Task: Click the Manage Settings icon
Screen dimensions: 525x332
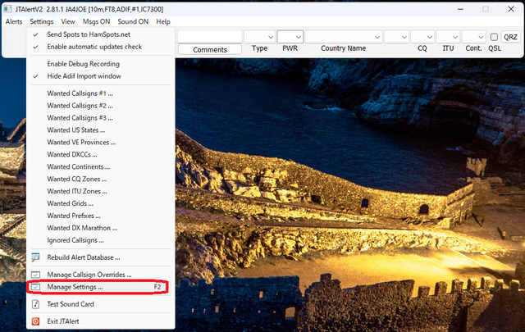Action: pyautogui.click(x=35, y=287)
